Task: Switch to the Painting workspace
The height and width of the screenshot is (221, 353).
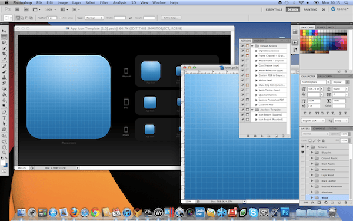Action: [x=310, y=9]
